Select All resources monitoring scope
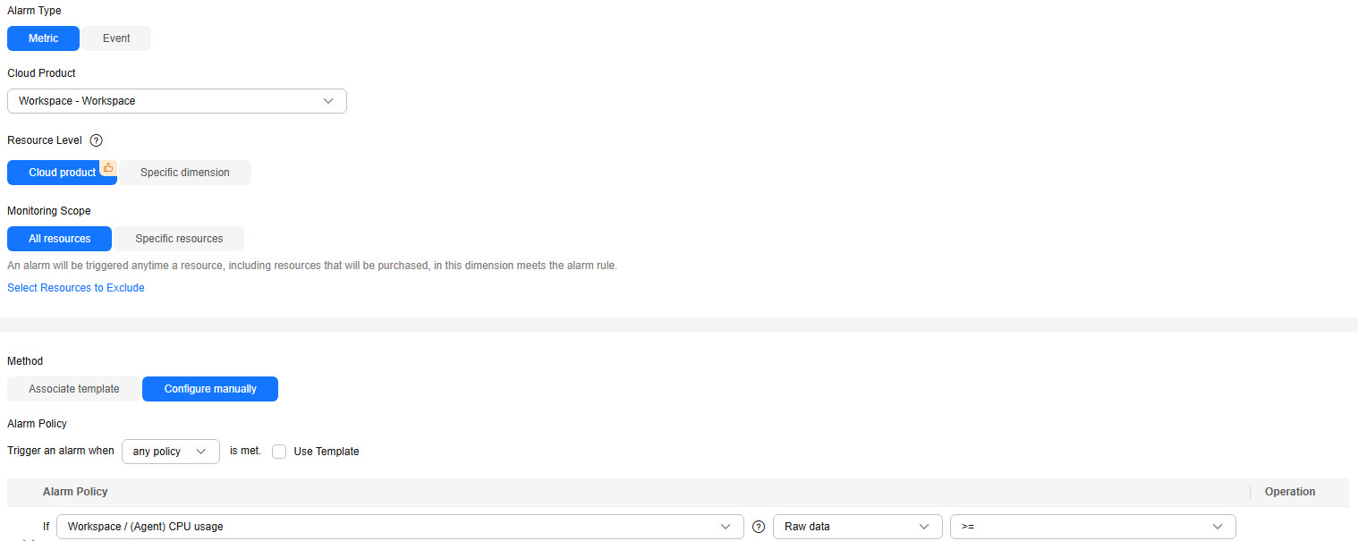Image resolution: width=1358 pixels, height=541 pixels. 59,239
